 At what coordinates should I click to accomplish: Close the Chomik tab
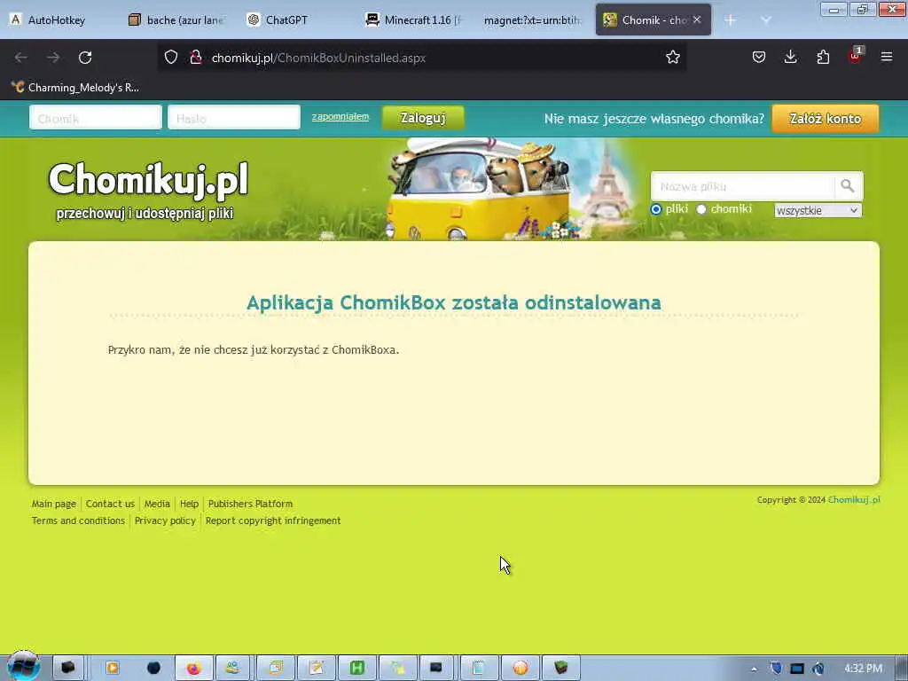[x=697, y=20]
